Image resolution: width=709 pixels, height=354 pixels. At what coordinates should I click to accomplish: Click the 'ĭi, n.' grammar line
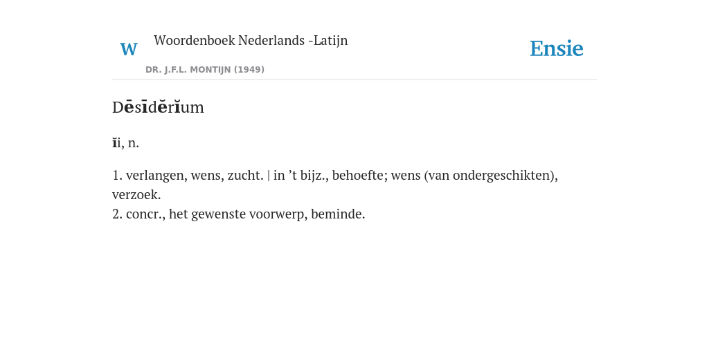(x=125, y=142)
